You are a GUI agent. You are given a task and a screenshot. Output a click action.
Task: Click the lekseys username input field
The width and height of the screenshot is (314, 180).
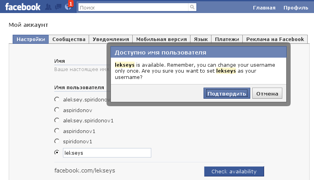[x=107, y=153]
